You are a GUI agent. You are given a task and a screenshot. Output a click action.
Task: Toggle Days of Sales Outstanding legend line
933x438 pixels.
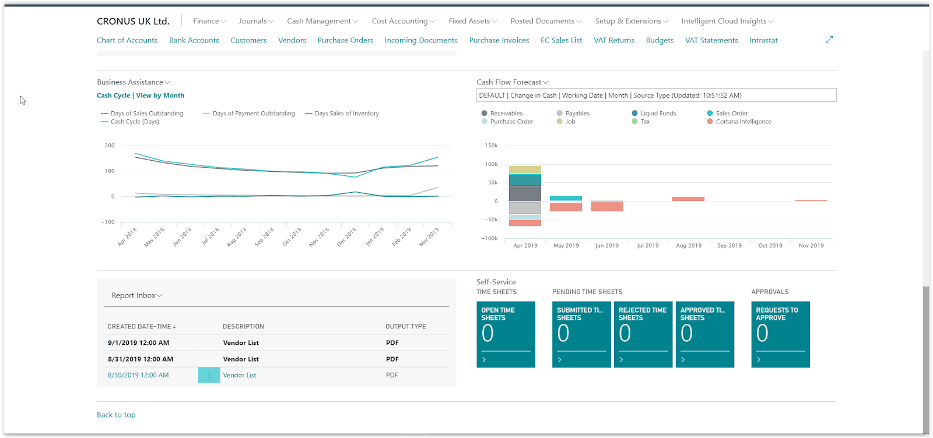pyautogui.click(x=142, y=114)
